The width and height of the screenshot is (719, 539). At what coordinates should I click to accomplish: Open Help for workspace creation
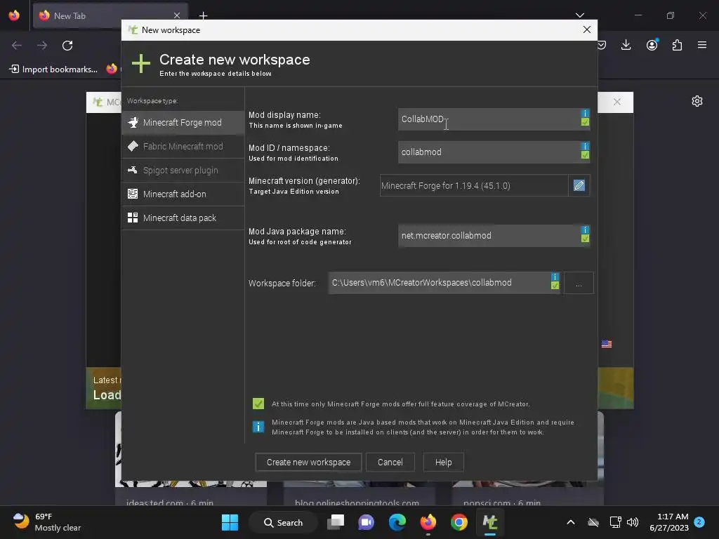[444, 463]
